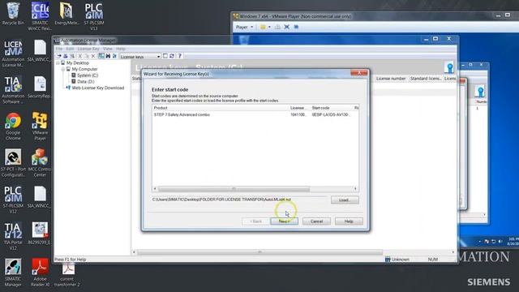Click the red Delete X toolbar icon
This screenshot has width=519, height=292.
click(x=93, y=56)
